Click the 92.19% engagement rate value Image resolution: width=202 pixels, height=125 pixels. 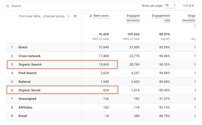[x=165, y=108]
